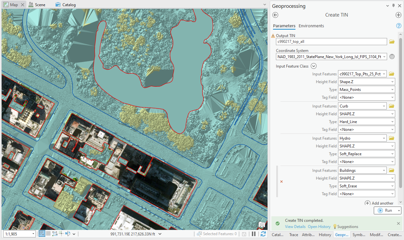Pin the Geoprocessing pane with auto-hide
This screenshot has height=240, width=404.
coord(393,6)
